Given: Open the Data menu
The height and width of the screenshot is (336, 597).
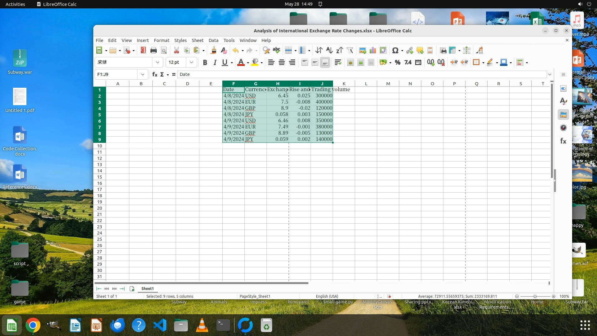Looking at the screenshot, I should 213,40.
